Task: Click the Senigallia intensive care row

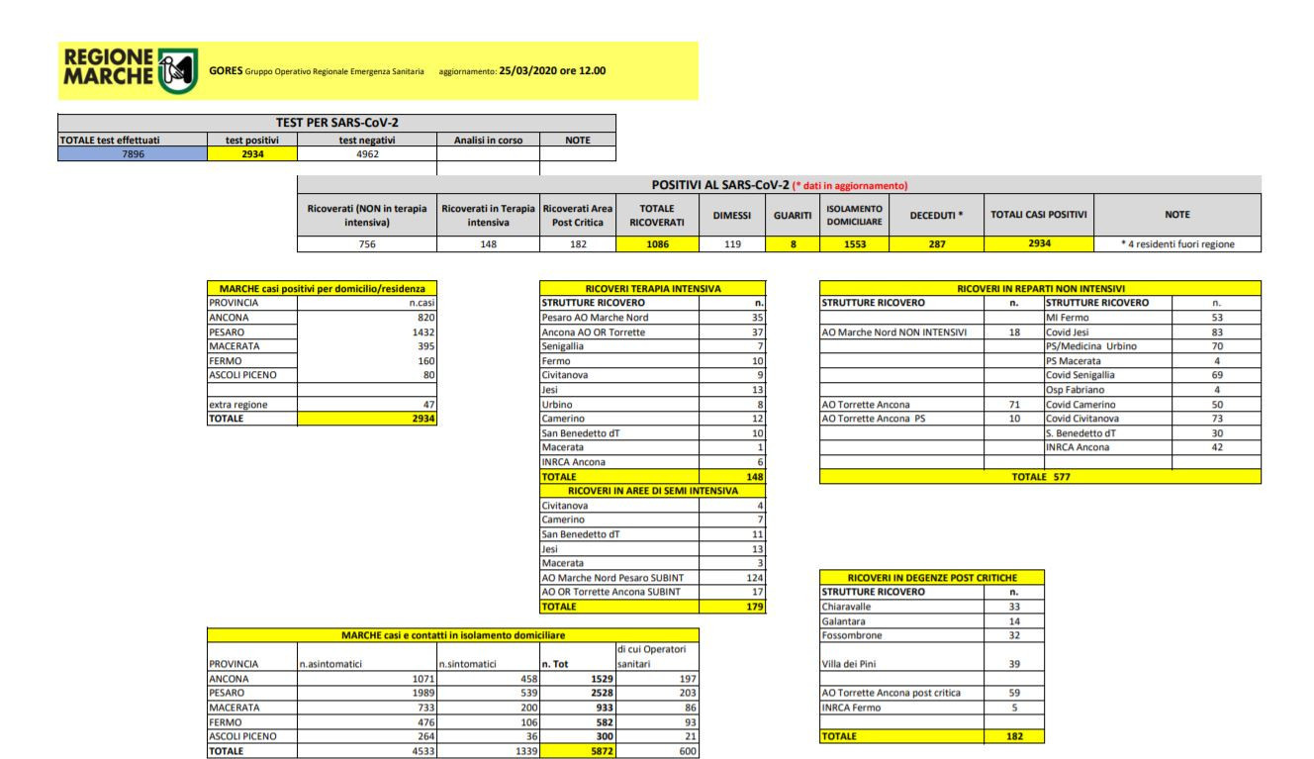Action: tap(653, 346)
